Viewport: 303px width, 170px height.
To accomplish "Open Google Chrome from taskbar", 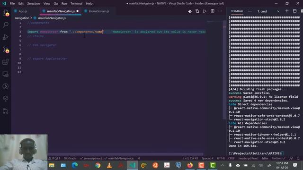I will coord(98,165).
